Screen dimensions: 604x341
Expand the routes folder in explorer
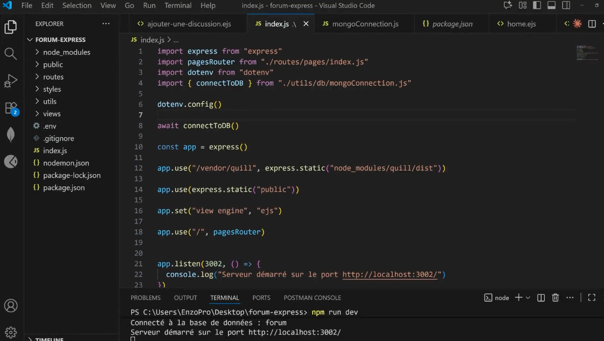click(53, 77)
